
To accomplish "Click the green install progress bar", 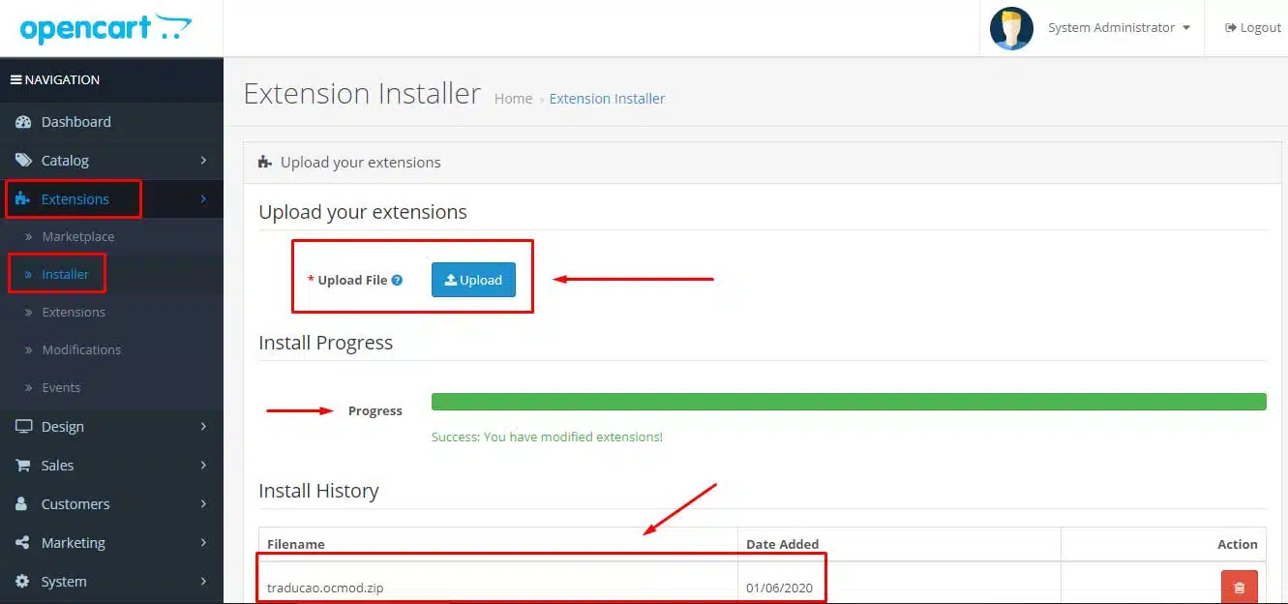I will (848, 402).
